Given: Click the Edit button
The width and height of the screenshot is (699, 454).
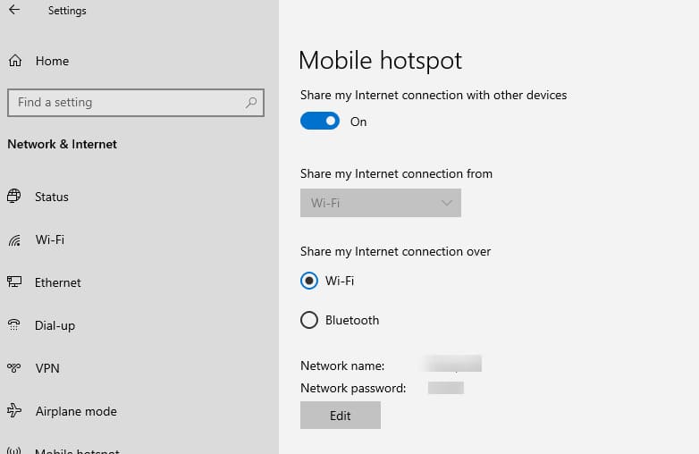Looking at the screenshot, I should [341, 416].
